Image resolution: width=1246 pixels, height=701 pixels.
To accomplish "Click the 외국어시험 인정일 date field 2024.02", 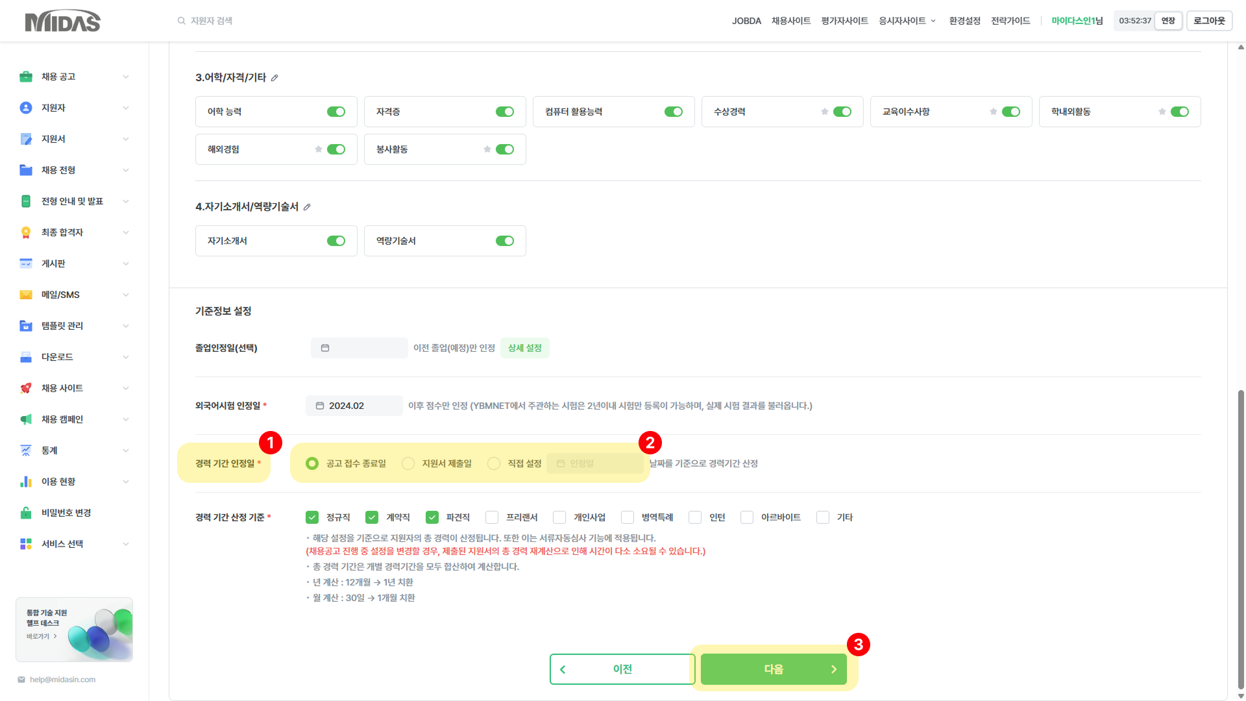I will coord(354,406).
